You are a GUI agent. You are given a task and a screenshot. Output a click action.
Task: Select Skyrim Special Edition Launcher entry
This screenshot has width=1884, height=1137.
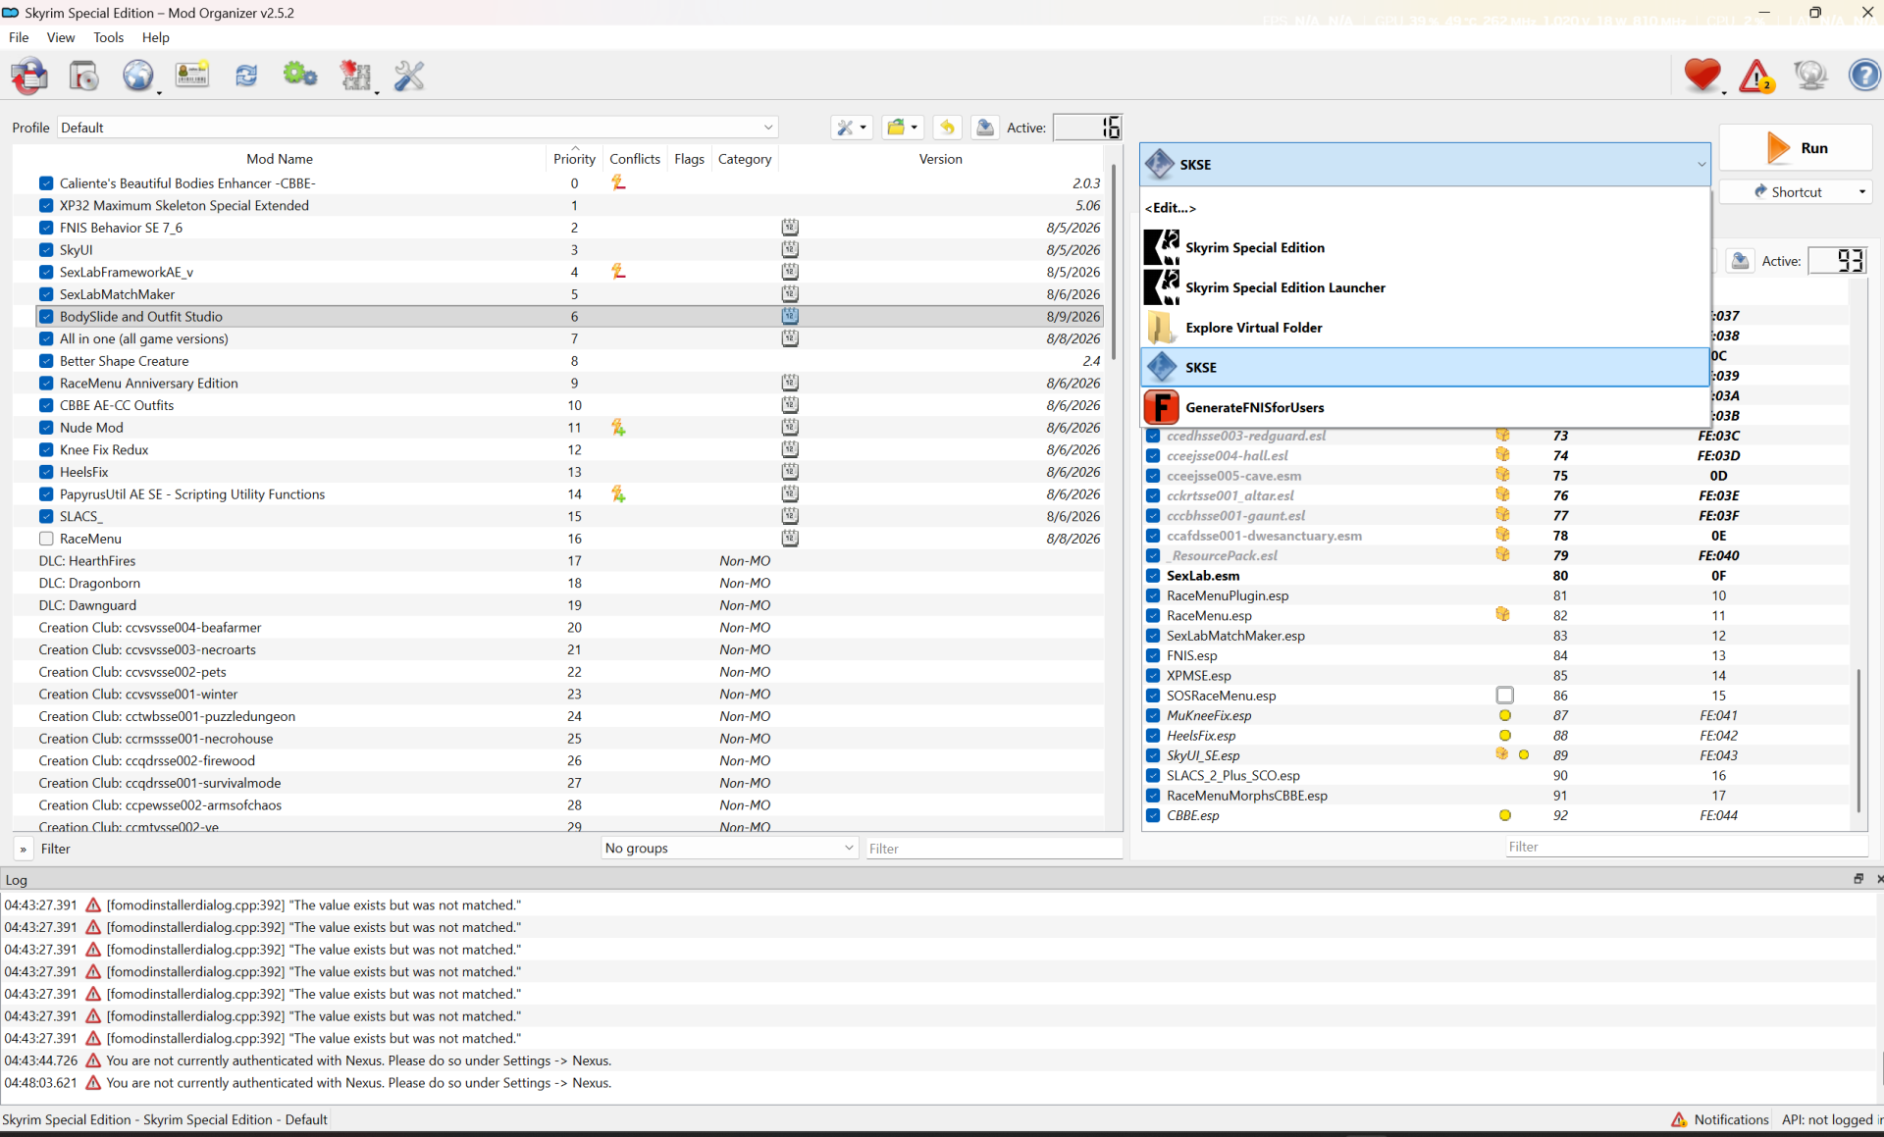(1425, 287)
